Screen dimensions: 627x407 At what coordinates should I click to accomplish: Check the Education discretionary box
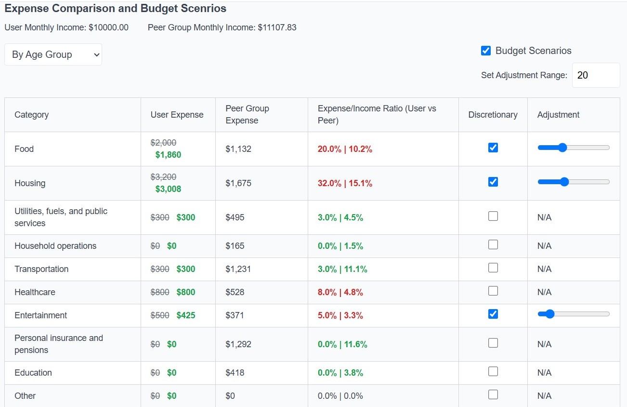(x=493, y=371)
